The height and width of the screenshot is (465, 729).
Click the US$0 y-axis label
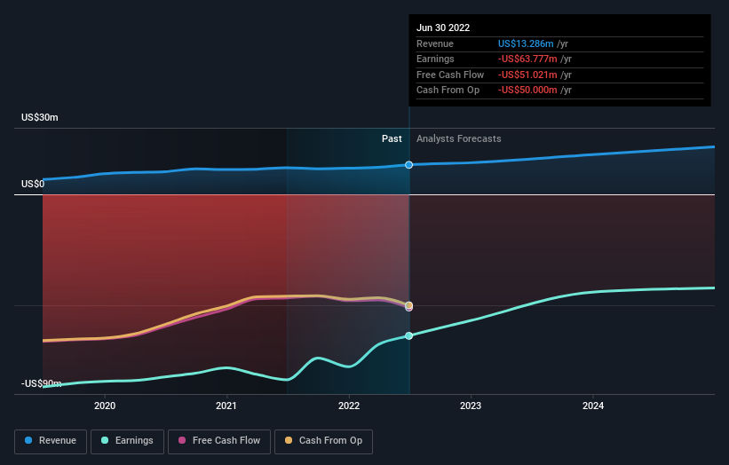coord(33,184)
